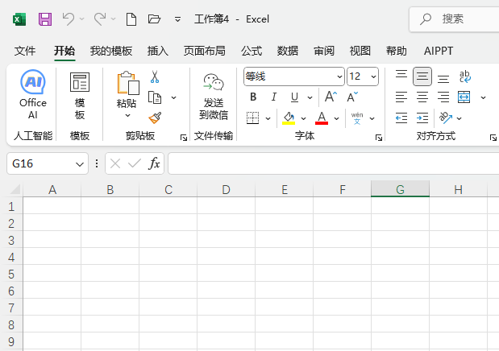Open fill color palette arrow

[303, 118]
